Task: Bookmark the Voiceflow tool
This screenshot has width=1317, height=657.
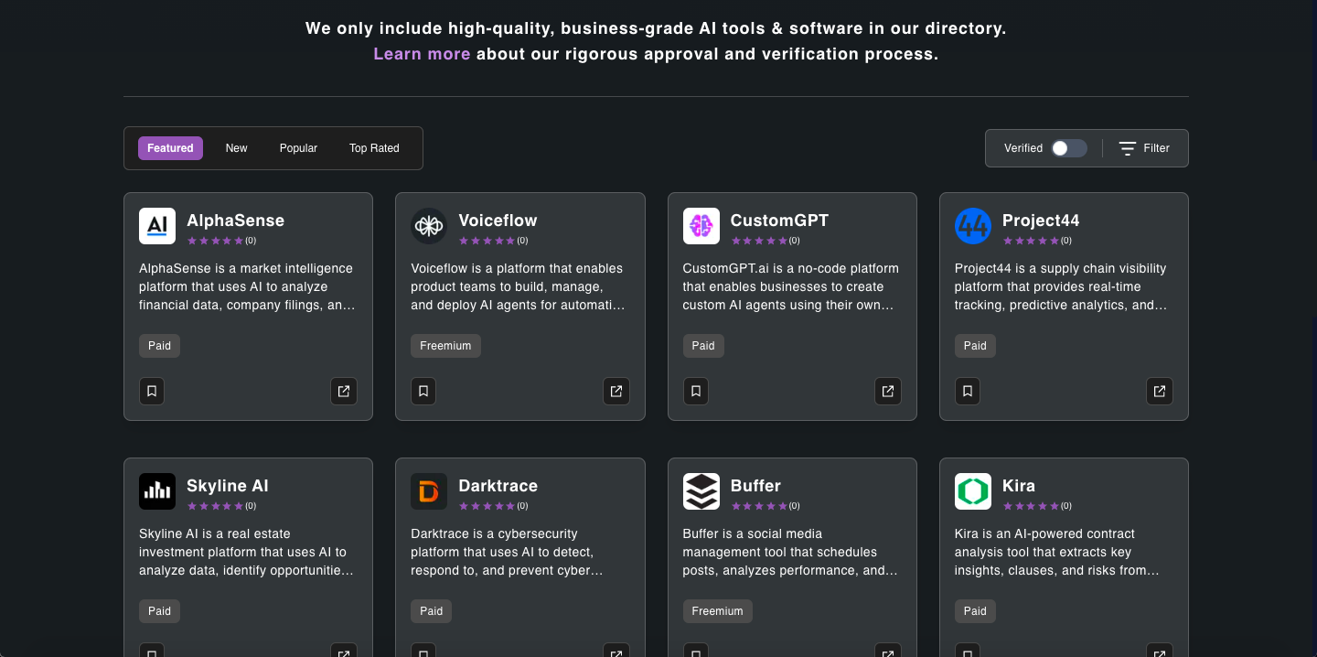Action: (x=423, y=391)
